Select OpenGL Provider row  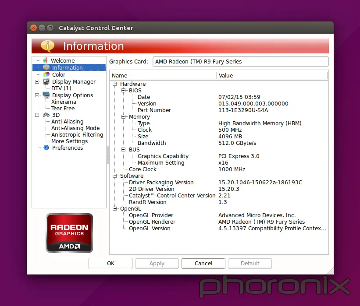point(219,215)
